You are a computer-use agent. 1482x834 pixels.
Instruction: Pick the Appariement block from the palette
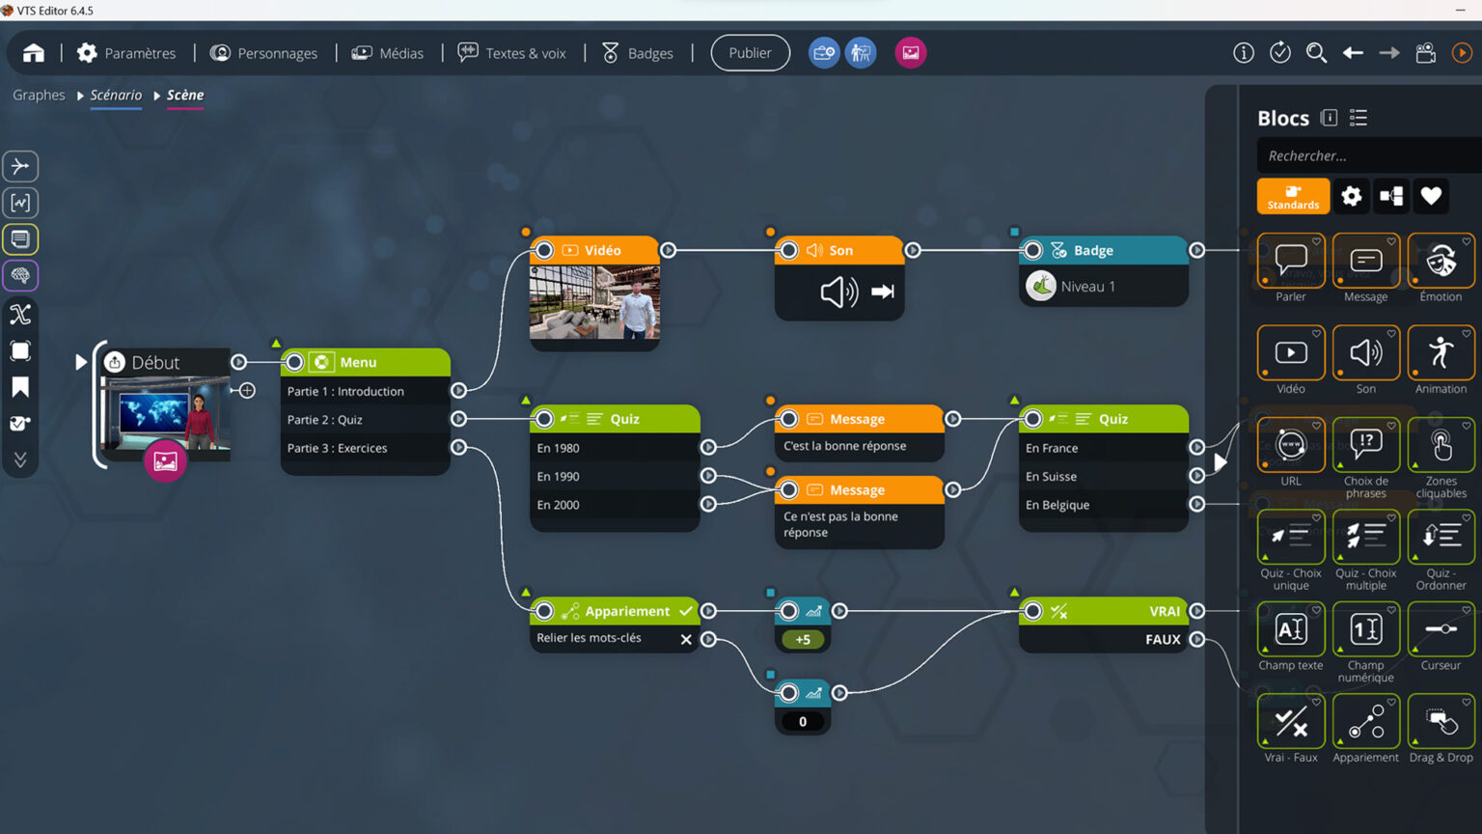[1365, 721]
